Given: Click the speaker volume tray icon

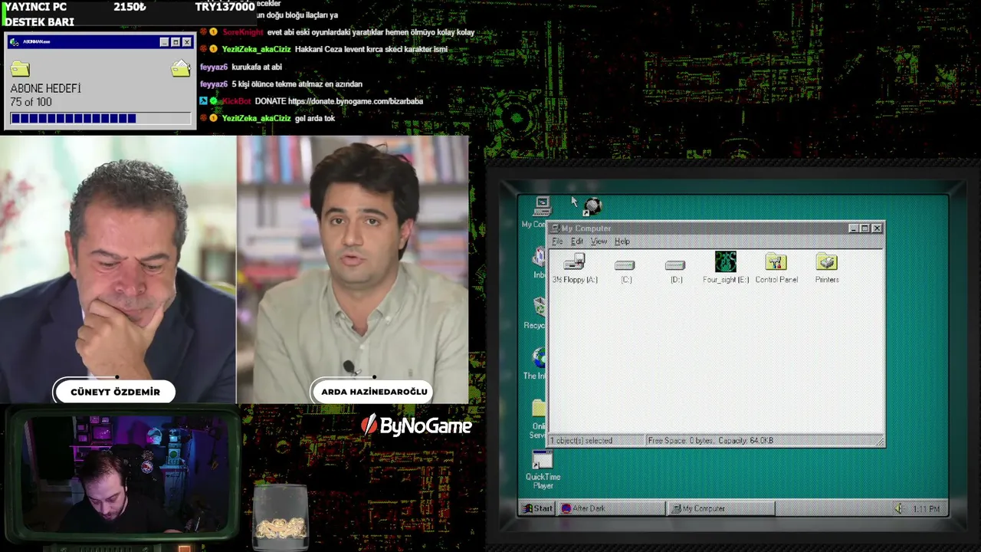Looking at the screenshot, I should (900, 508).
